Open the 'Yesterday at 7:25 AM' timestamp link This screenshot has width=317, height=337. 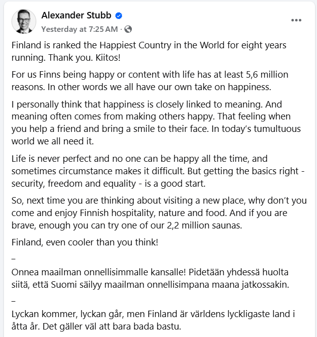click(x=79, y=29)
